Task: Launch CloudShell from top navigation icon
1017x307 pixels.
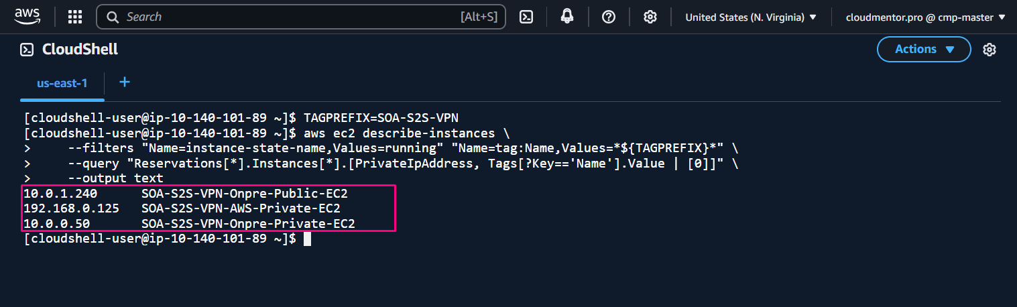Action: point(526,17)
